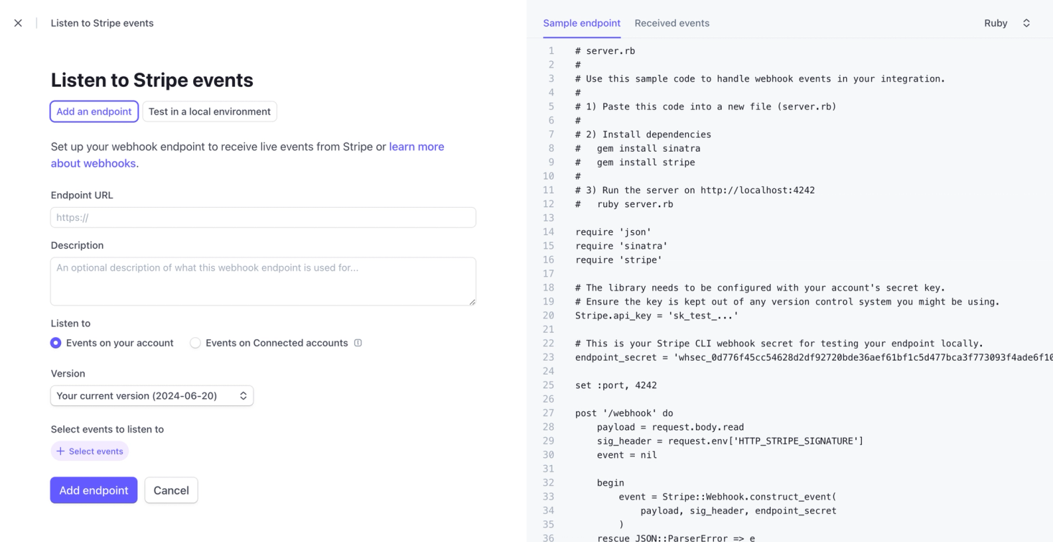This screenshot has width=1053, height=542.
Task: Click the Ruby language selector chevrons
Action: (x=1026, y=23)
